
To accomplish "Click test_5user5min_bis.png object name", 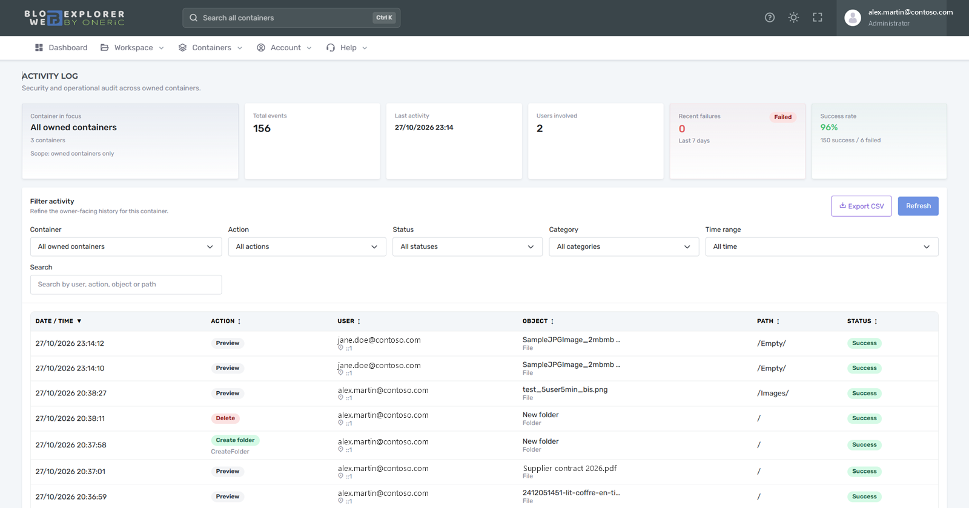I will coord(565,389).
